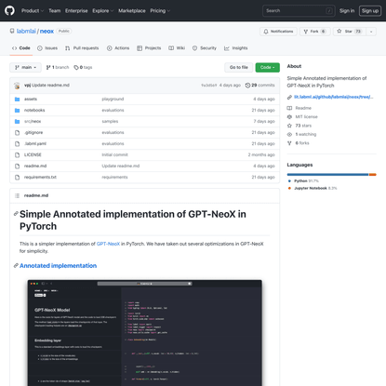386x386 pixels.
Task: Click the link icon beside About URL
Action: (x=289, y=97)
